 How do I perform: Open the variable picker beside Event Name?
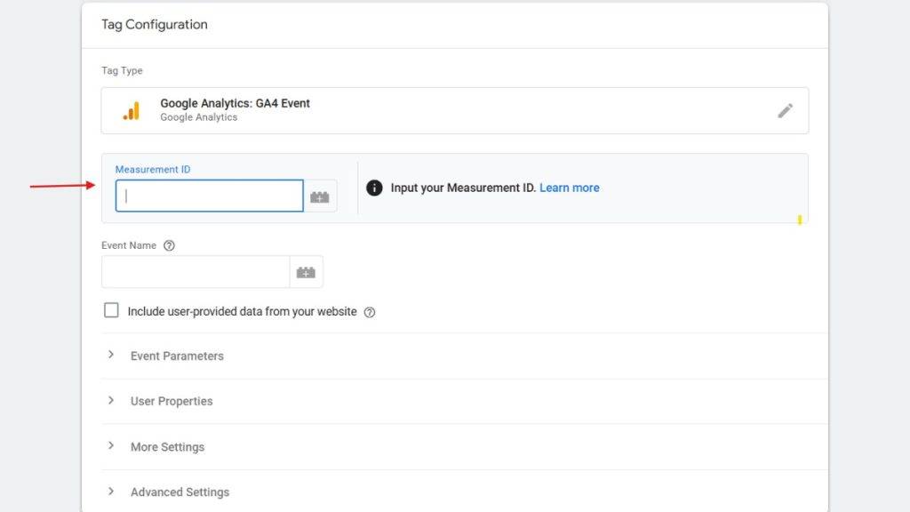pyautogui.click(x=307, y=272)
